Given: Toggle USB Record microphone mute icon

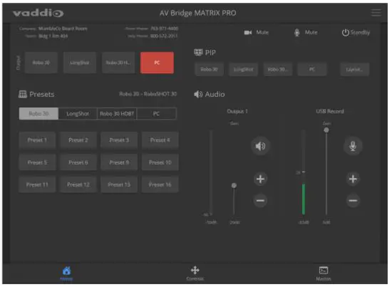Looking at the screenshot, I should pos(353,146).
